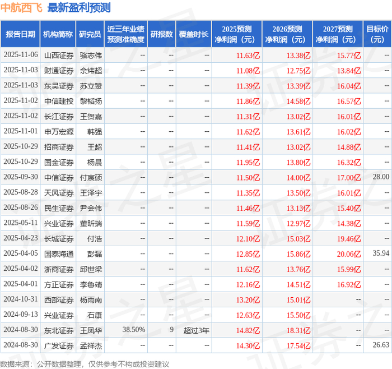
Task: Click the 研究员 column header
Action: tap(90, 34)
